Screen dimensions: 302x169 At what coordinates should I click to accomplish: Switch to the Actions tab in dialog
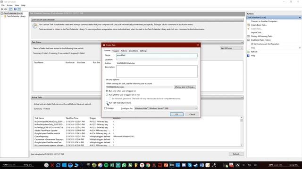coord(124,51)
